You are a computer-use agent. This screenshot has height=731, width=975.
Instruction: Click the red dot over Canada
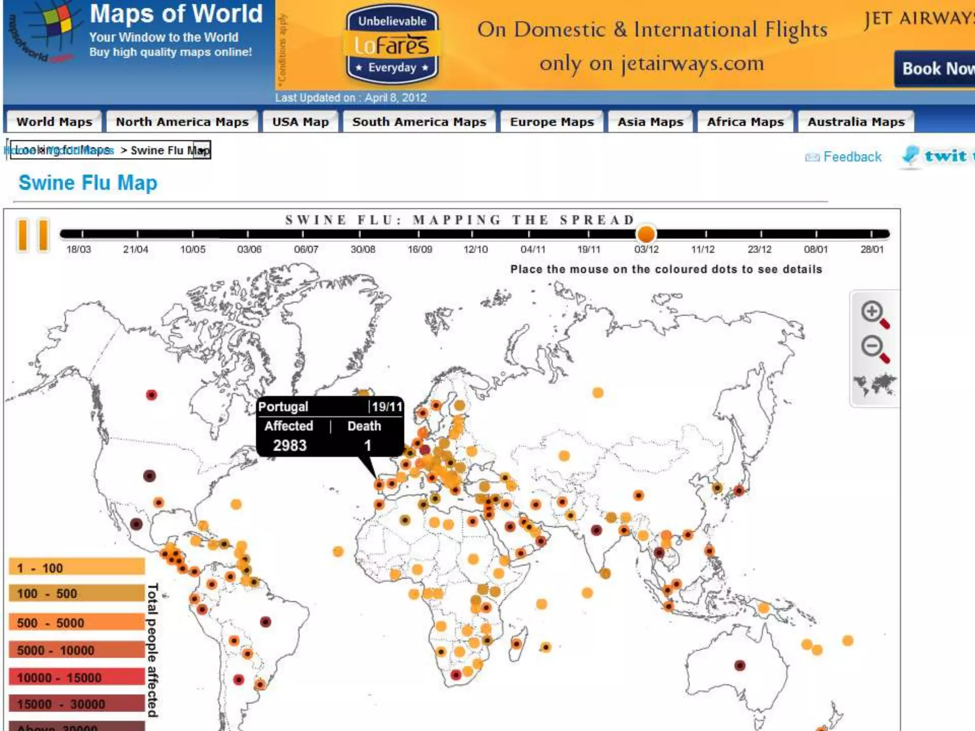click(x=151, y=395)
